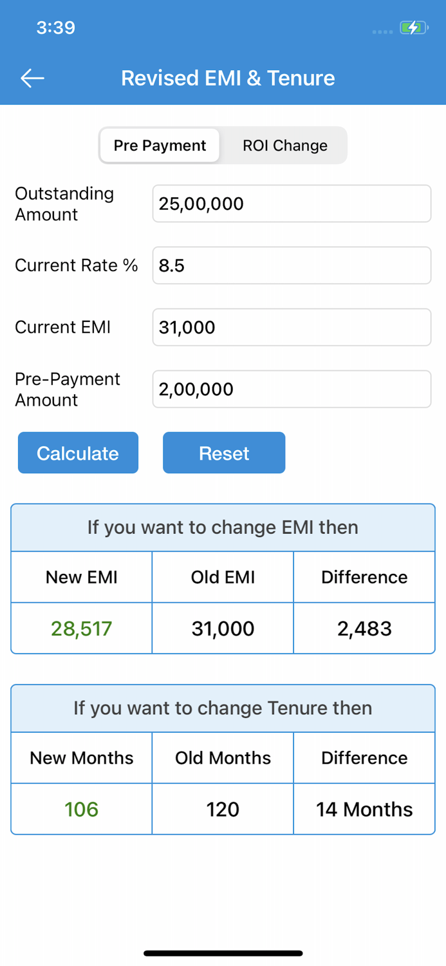The width and height of the screenshot is (446, 966).
Task: Click the Old EMI value 31,000
Action: (x=222, y=628)
